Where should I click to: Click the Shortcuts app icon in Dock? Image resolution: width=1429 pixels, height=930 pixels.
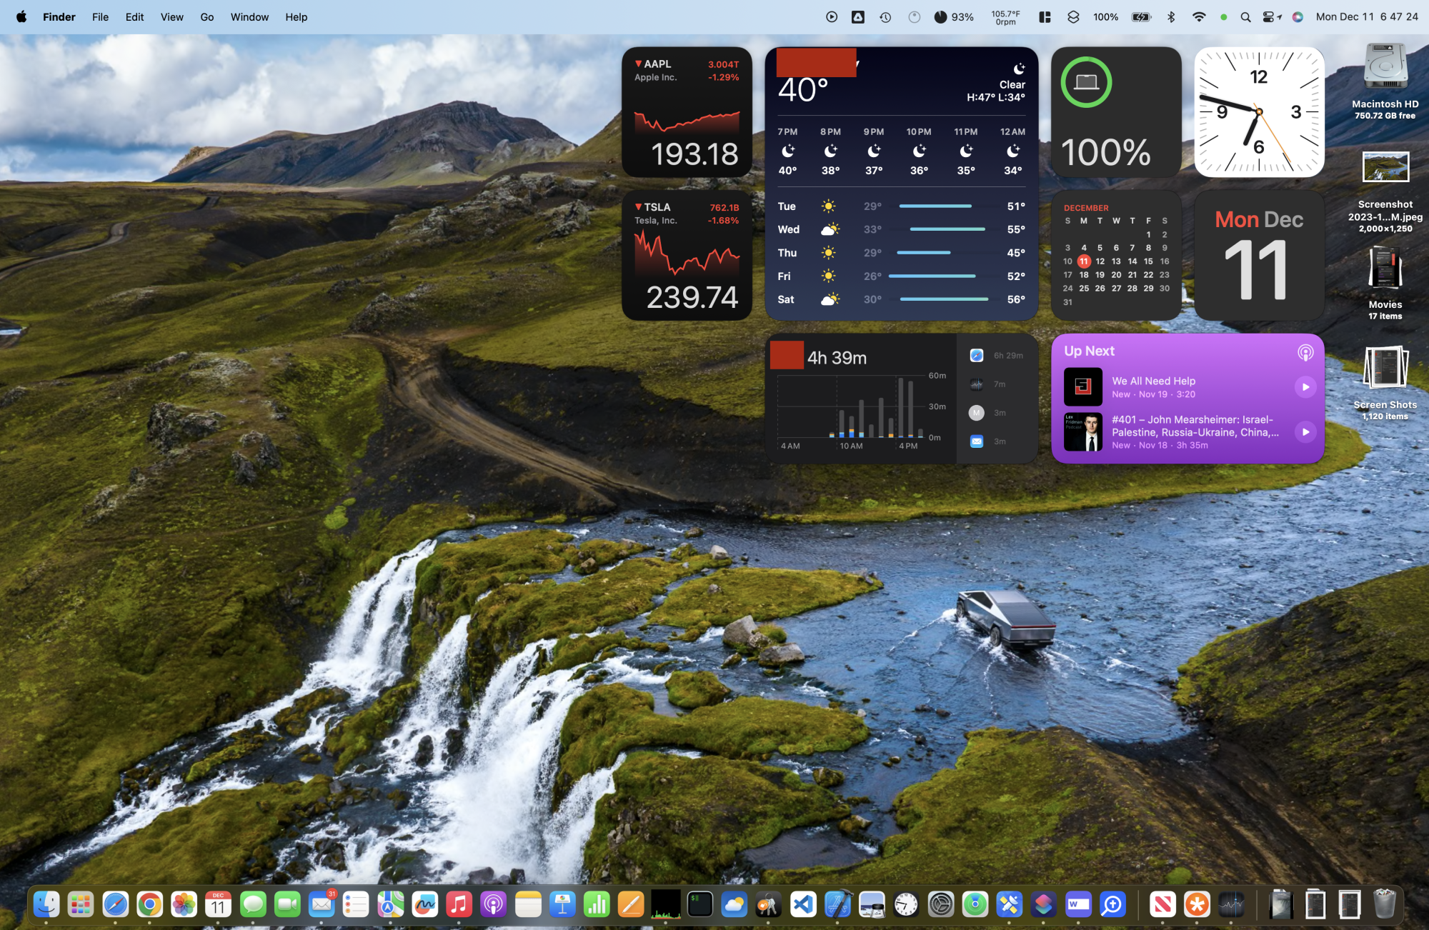1043,905
